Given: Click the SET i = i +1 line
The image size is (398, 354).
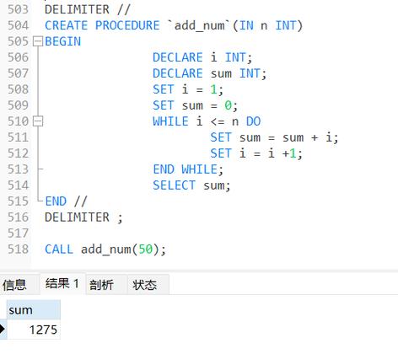Looking at the screenshot, I should pos(256,153).
